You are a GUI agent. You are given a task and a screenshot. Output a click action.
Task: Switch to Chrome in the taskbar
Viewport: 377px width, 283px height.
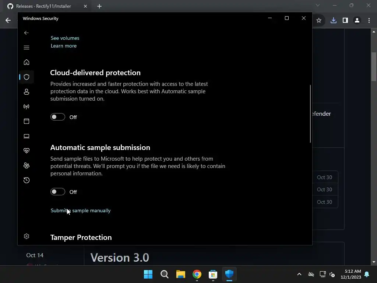coord(197,274)
